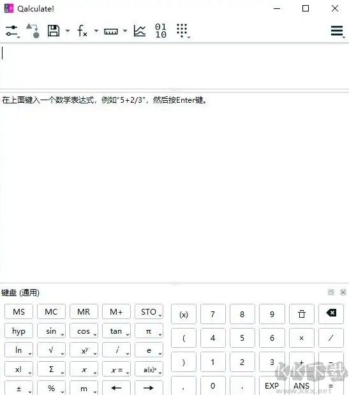
Task: Click the division / key
Action: pyautogui.click(x=331, y=338)
